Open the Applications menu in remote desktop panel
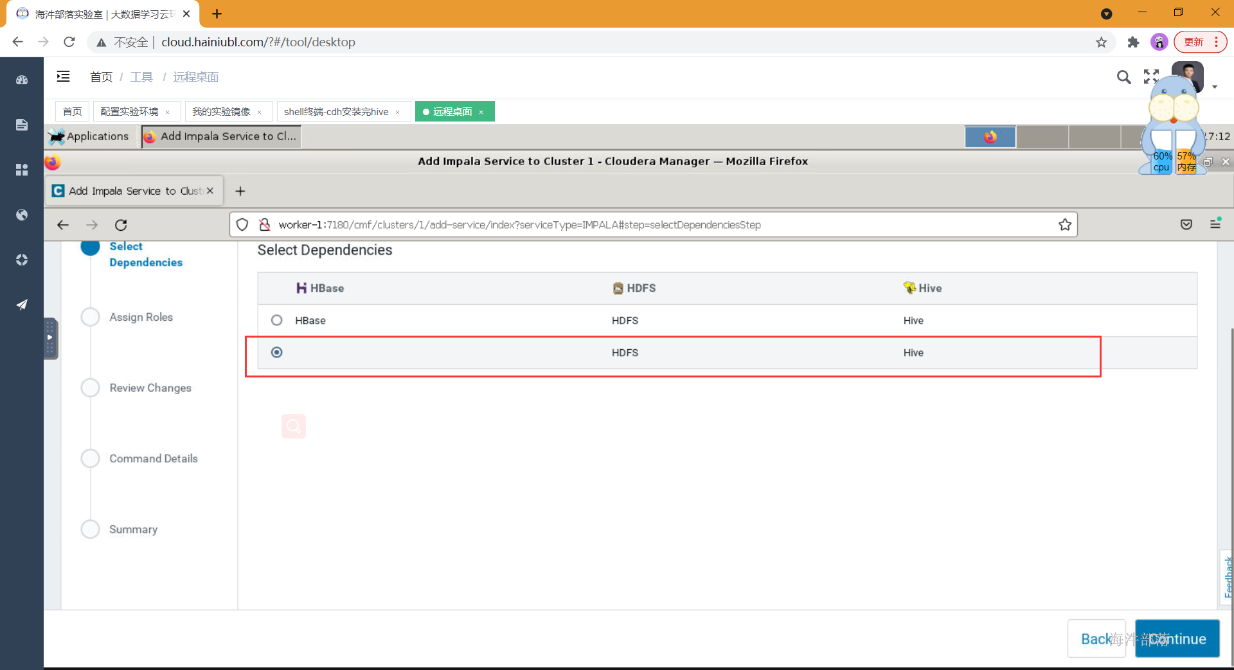 pos(90,136)
